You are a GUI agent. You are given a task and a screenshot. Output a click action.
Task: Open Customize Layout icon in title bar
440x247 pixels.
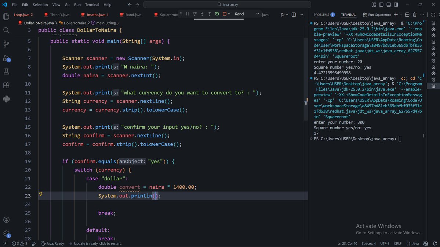374,4
